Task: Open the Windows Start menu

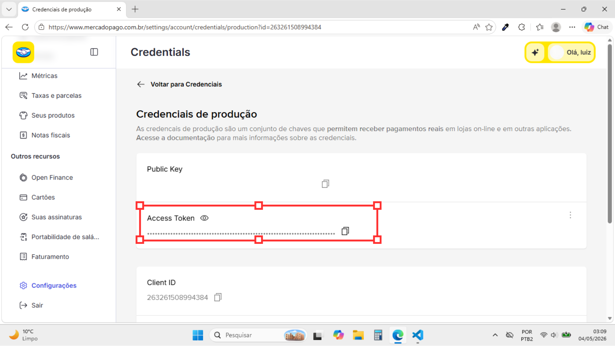Action: pyautogui.click(x=198, y=335)
